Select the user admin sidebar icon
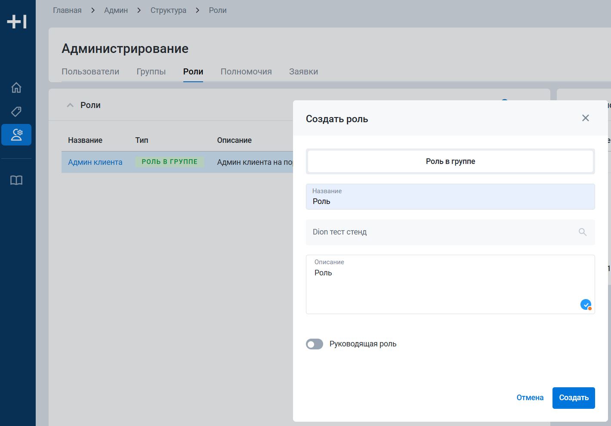Screen dimensions: 611x426 point(16,135)
